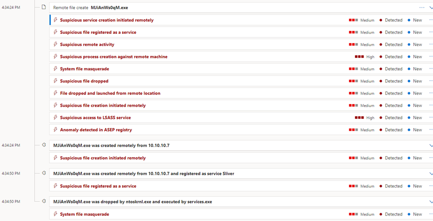Viewport: 433px width, 221px height.
Task: Click event icon for registered as service Sliver row
Action: click(x=44, y=173)
